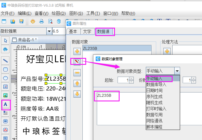Open the 绘图(D) menu
The height and width of the screenshot is (140, 202).
59,13
